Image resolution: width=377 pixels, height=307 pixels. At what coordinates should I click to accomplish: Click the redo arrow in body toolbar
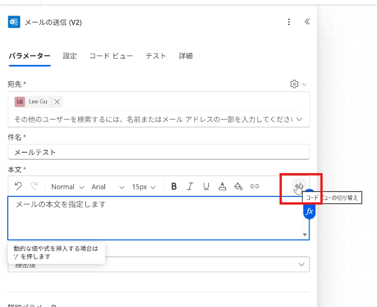[34, 186]
